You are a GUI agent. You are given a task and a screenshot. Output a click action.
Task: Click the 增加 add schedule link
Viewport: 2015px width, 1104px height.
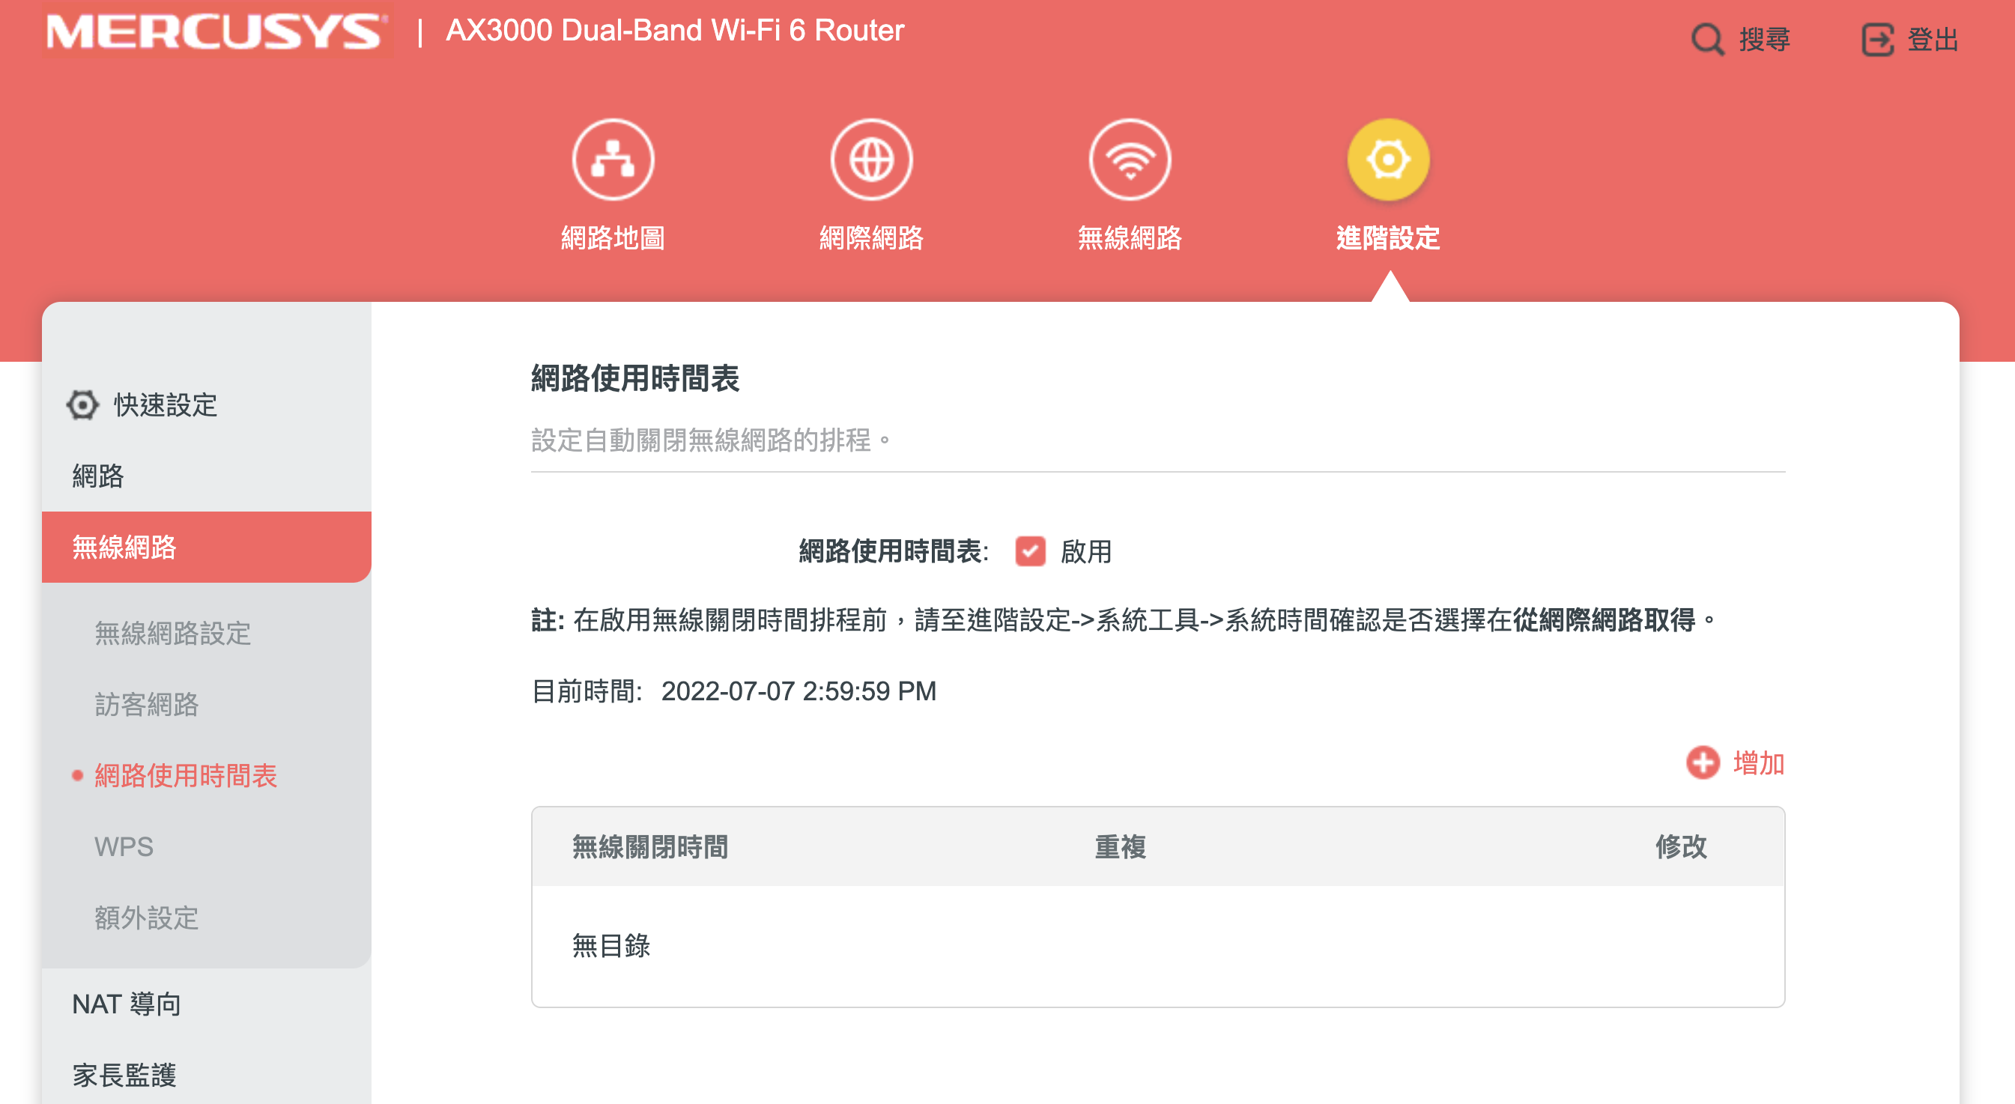[x=1757, y=762]
